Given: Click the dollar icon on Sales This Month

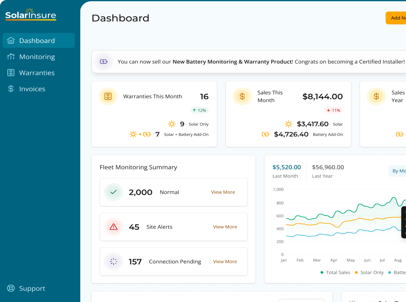Looking at the screenshot, I should coord(242,96).
